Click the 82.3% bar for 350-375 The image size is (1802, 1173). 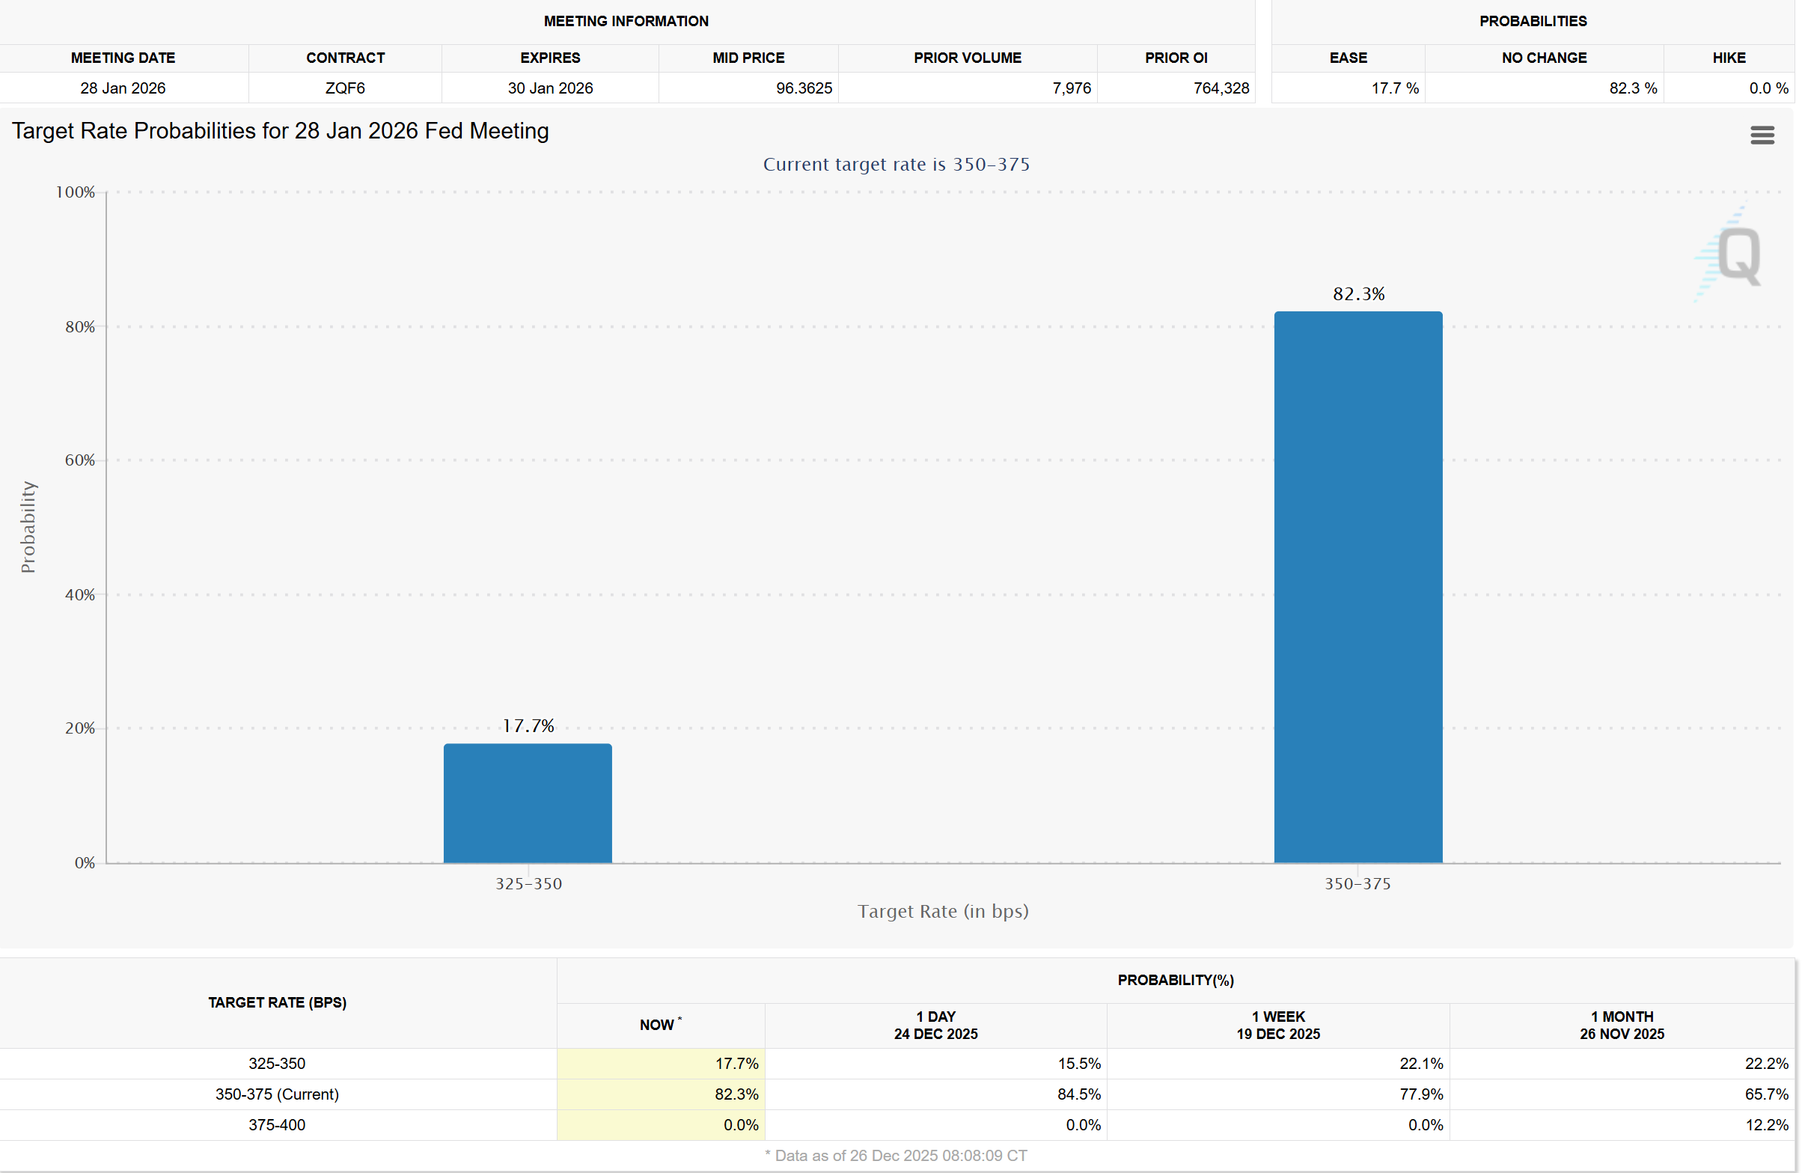click(x=1357, y=587)
